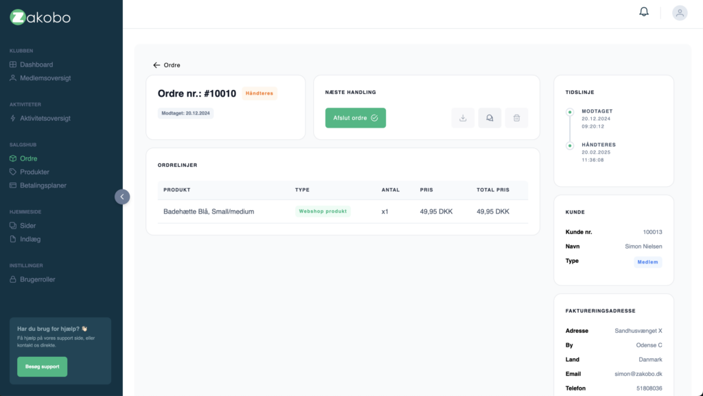Click the download order icon button
Viewport: 703px width, 396px height.
(x=463, y=118)
